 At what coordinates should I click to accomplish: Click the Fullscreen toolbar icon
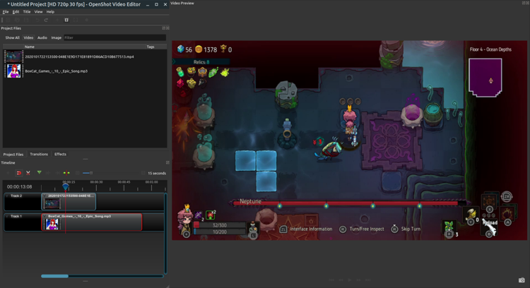click(76, 20)
